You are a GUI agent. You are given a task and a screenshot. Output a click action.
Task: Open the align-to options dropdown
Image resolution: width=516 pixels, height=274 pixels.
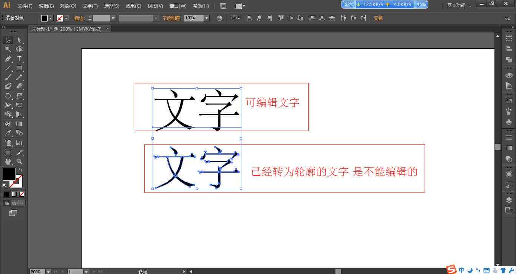(236, 18)
